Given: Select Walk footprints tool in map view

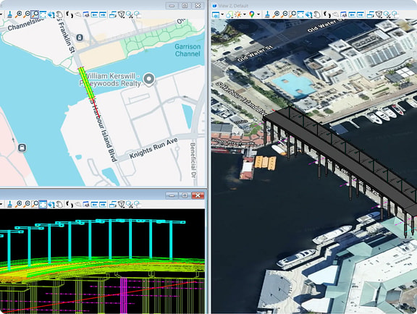Looking at the screenshot, I should 69,14.
